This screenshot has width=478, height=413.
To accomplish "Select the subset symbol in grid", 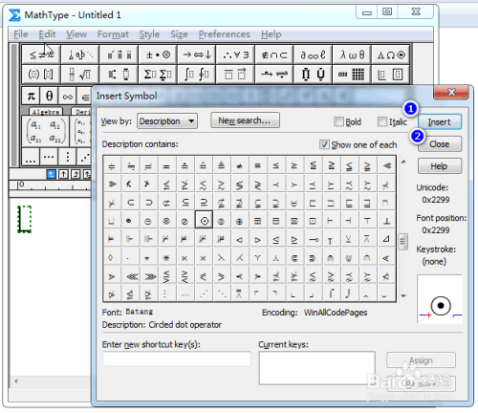I will coord(131,203).
